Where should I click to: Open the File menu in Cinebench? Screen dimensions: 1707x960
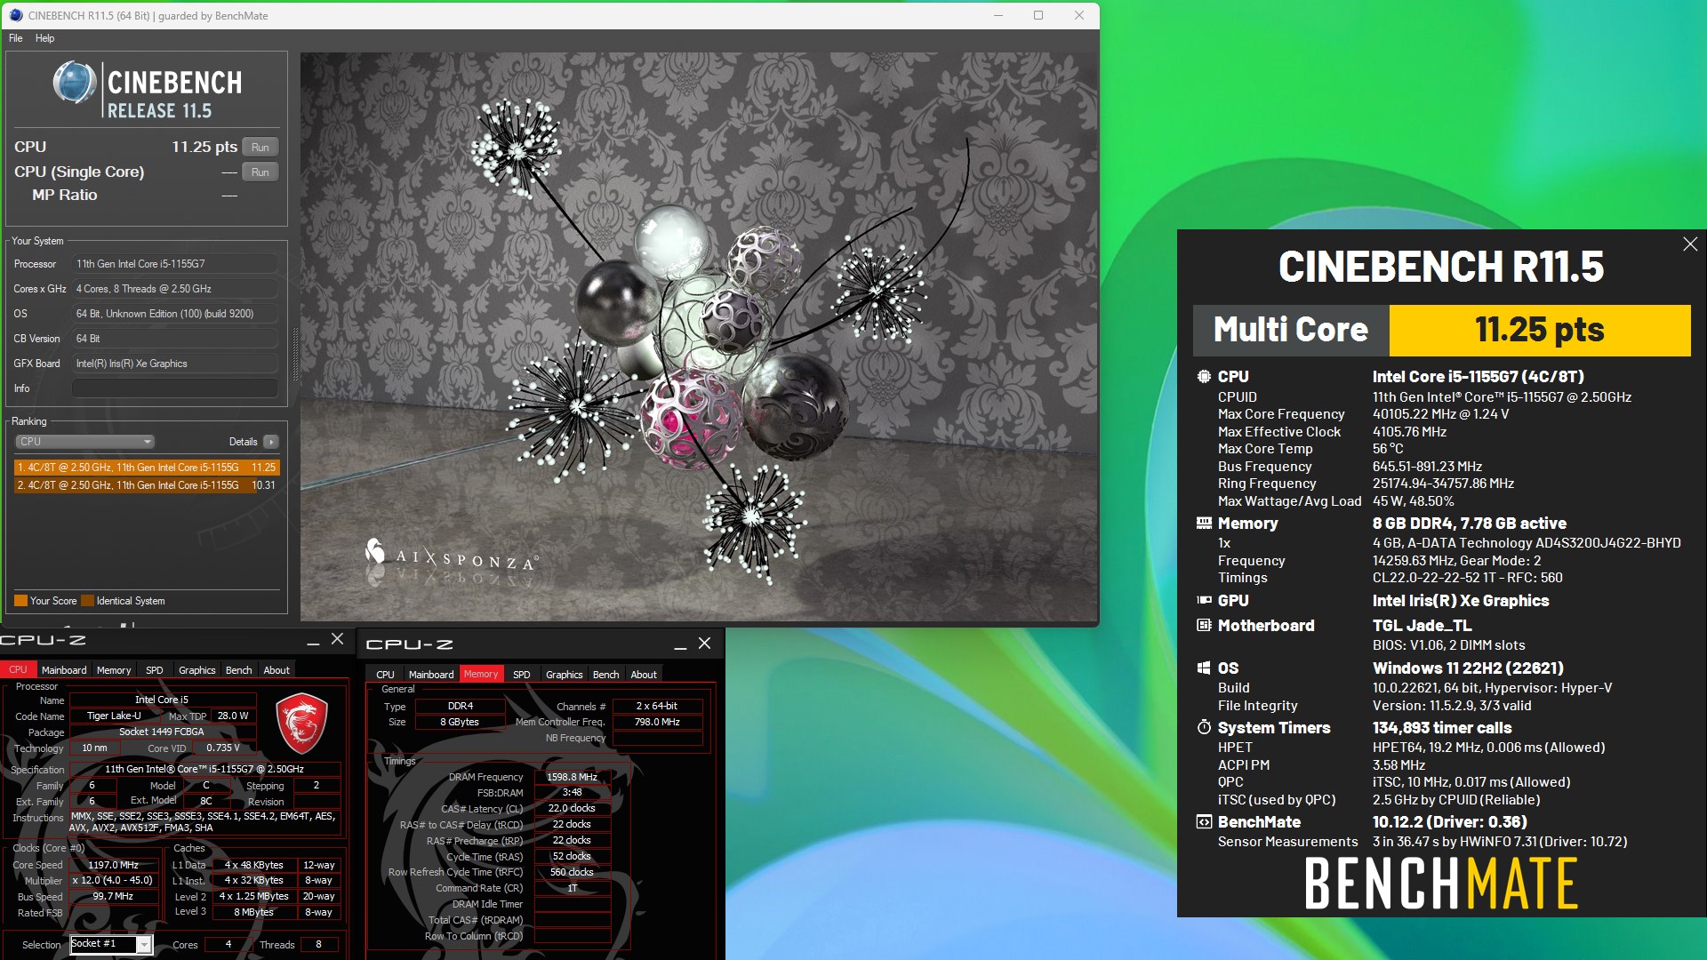tap(16, 38)
